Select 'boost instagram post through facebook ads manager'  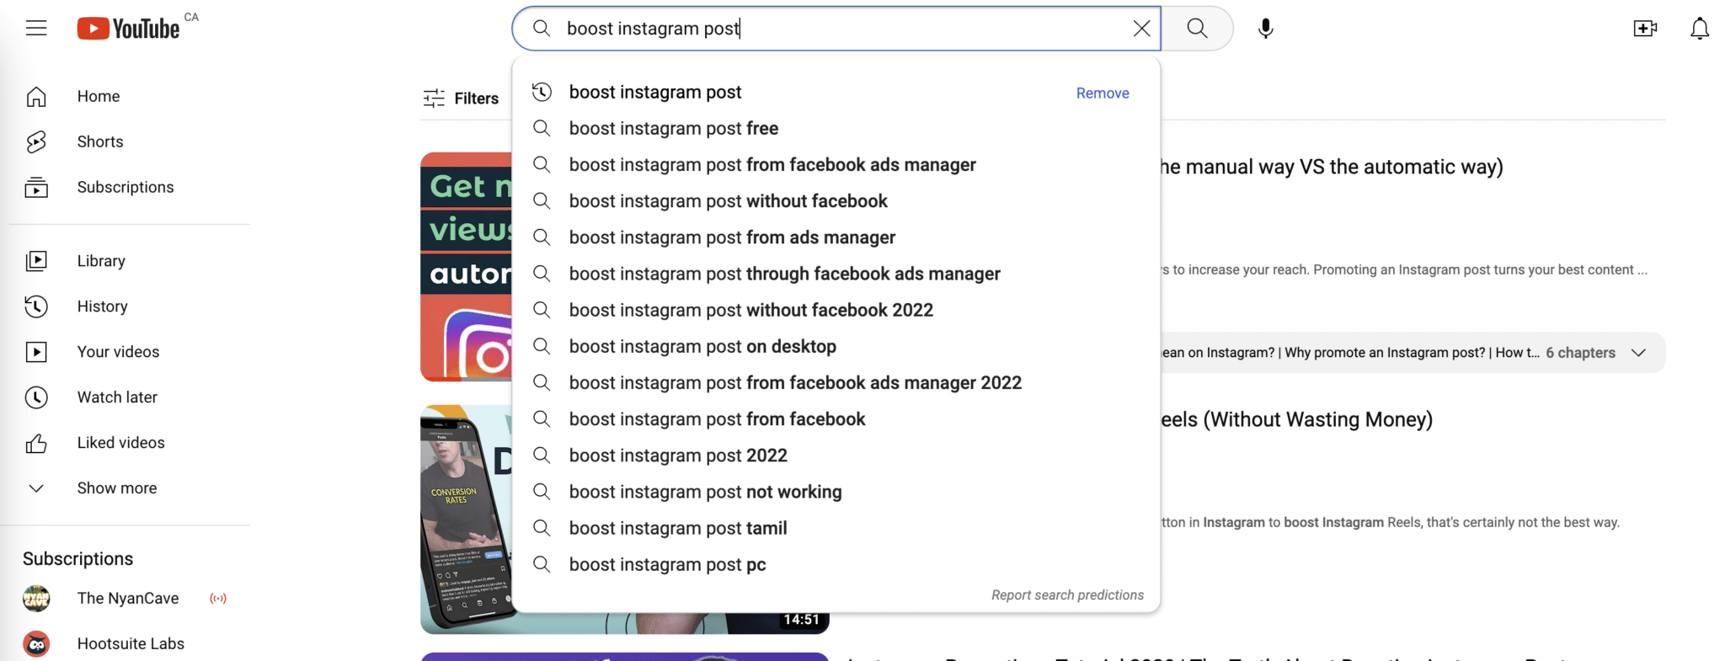[836, 274]
